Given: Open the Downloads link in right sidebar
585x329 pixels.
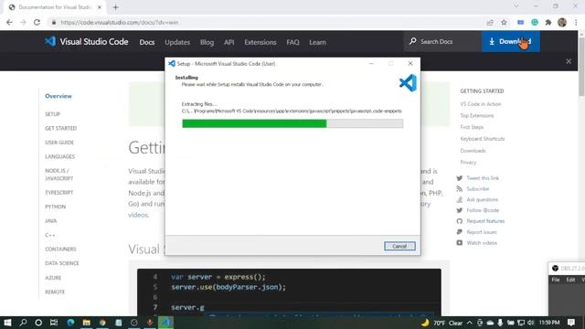Looking at the screenshot, I should 473,151.
